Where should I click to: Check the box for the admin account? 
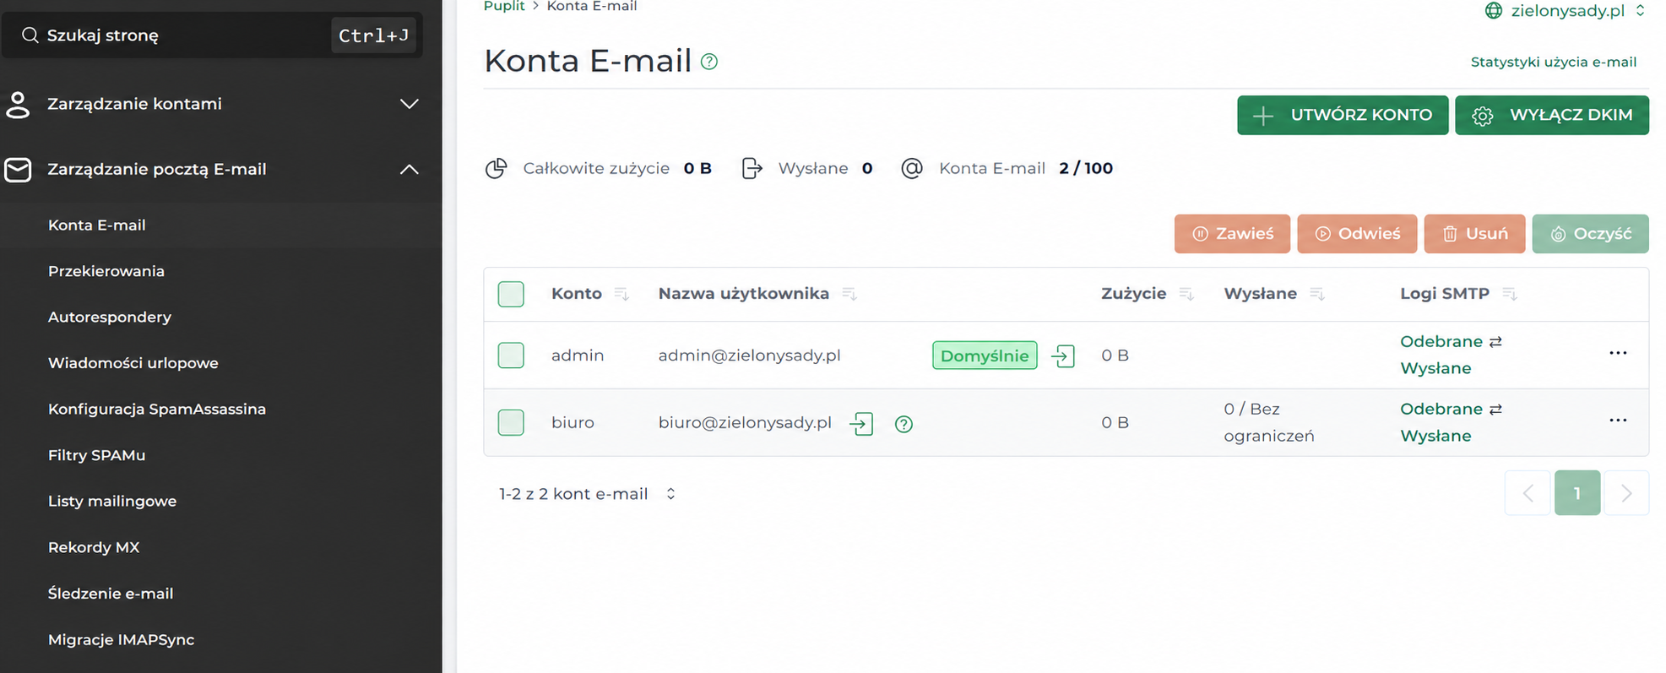coord(511,355)
